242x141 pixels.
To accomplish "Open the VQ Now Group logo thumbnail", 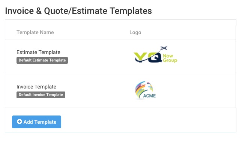I will pos(155,54).
